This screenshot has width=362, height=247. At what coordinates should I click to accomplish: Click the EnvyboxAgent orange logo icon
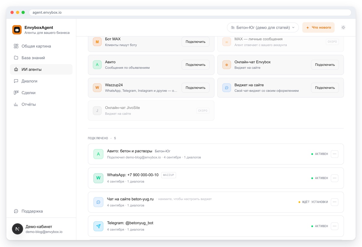[x=17, y=30]
